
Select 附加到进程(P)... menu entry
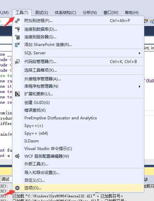pos(79,21)
